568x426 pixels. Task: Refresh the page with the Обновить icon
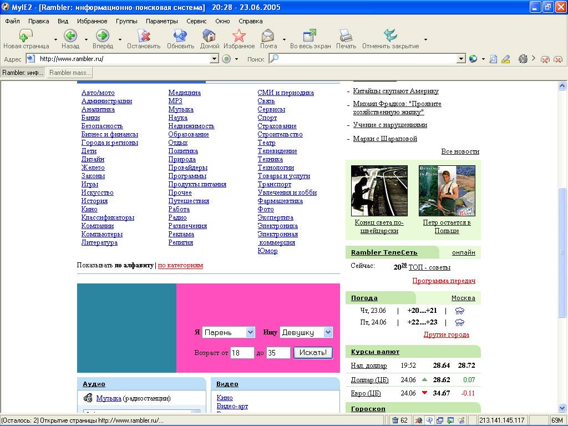click(x=180, y=36)
